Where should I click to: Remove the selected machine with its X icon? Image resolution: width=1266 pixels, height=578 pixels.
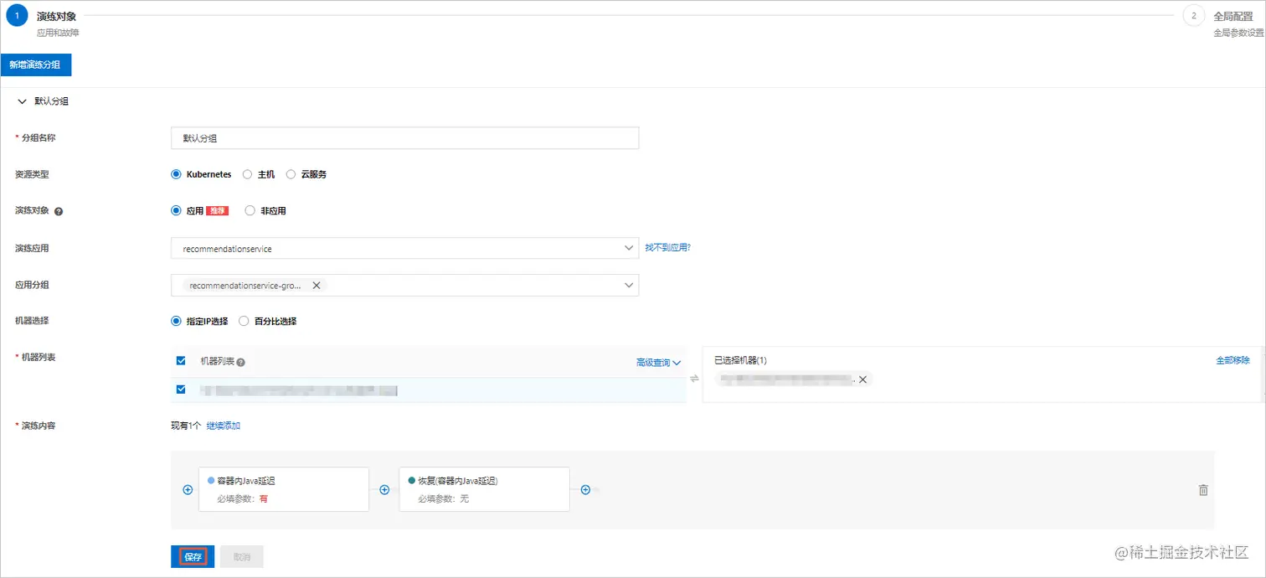(x=863, y=379)
